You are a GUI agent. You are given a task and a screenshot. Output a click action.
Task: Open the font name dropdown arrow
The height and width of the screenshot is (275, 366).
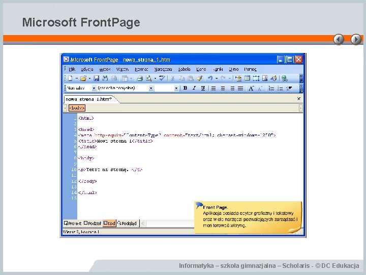pos(151,89)
